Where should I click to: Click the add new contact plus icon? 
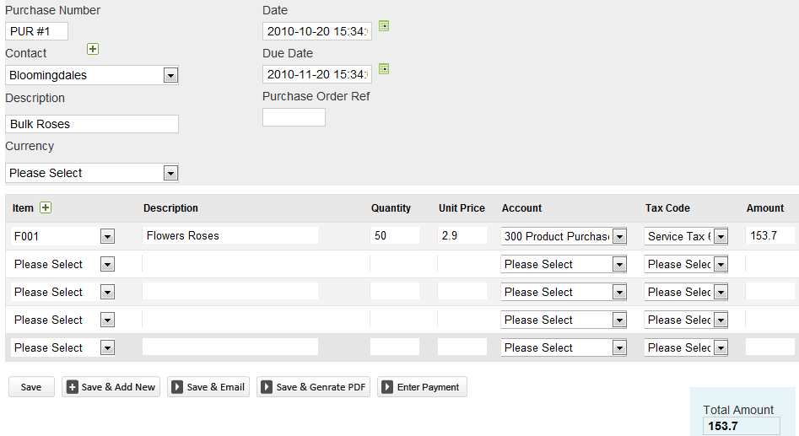coord(93,49)
